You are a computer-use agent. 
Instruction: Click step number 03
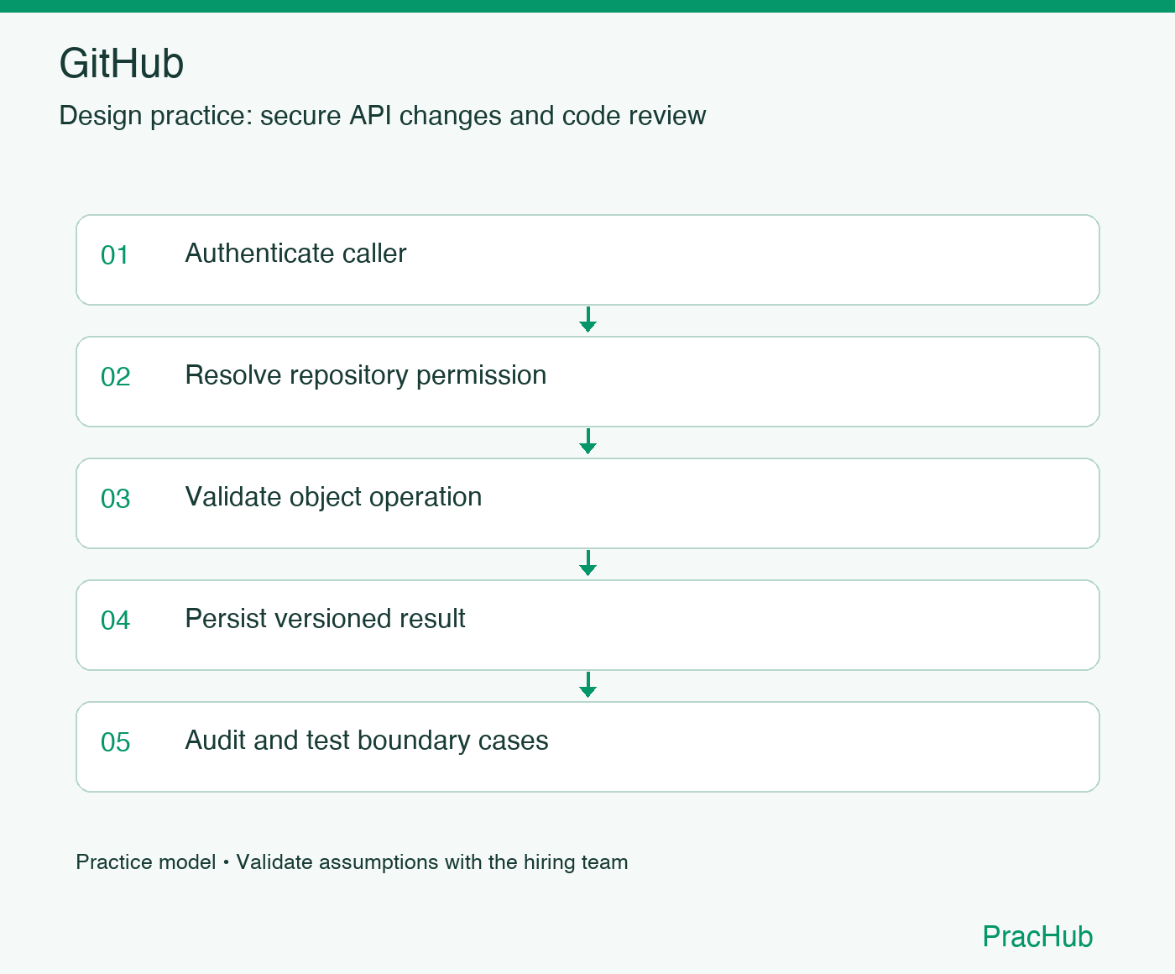pyautogui.click(x=115, y=499)
